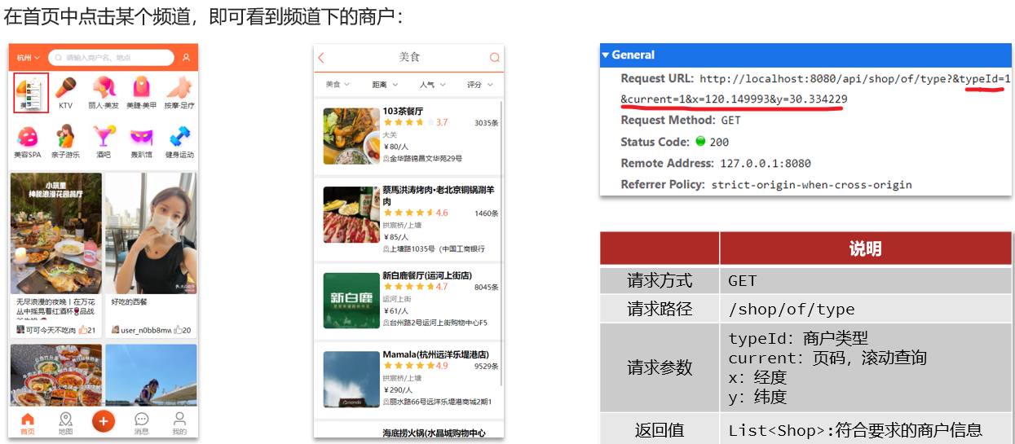Click the 蔡馬洪涛烤肉 star rating 4.6

pyautogui.click(x=415, y=213)
